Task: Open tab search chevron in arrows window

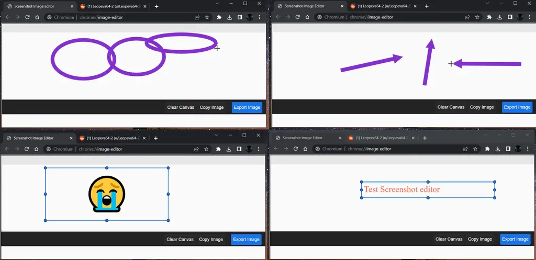Action: [x=487, y=3]
